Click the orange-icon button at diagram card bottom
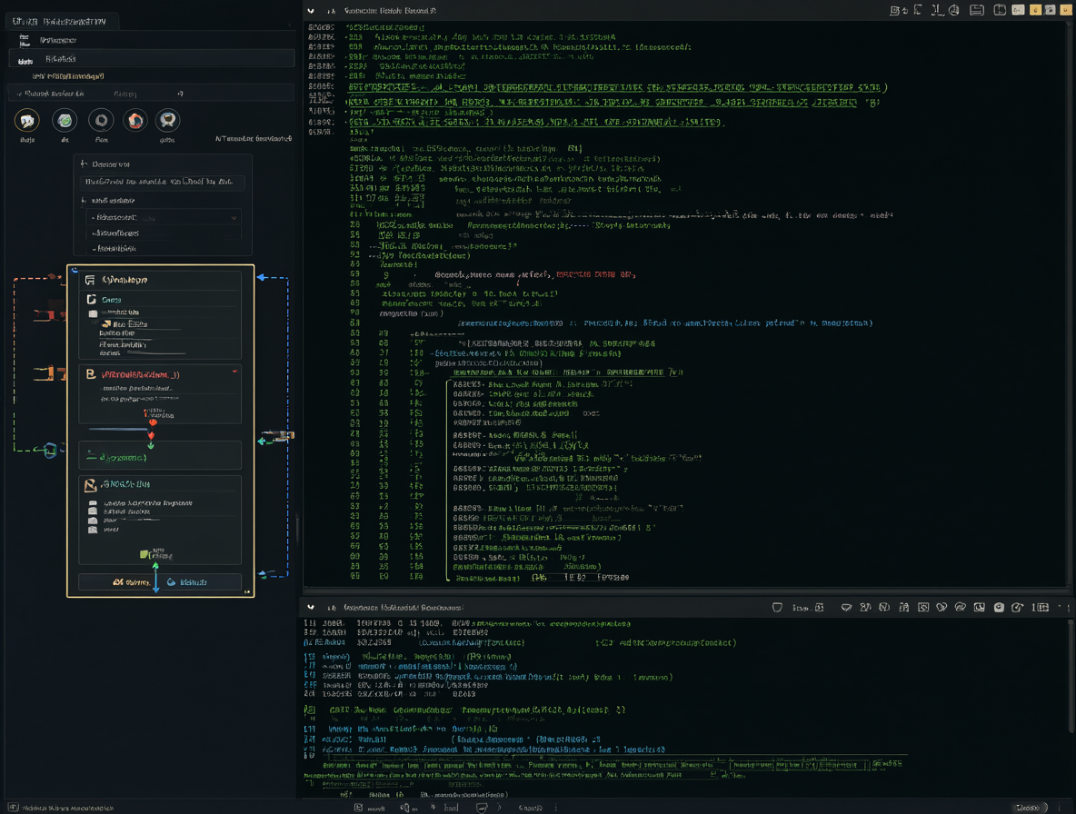Viewport: 1076px width, 814px height. point(131,582)
